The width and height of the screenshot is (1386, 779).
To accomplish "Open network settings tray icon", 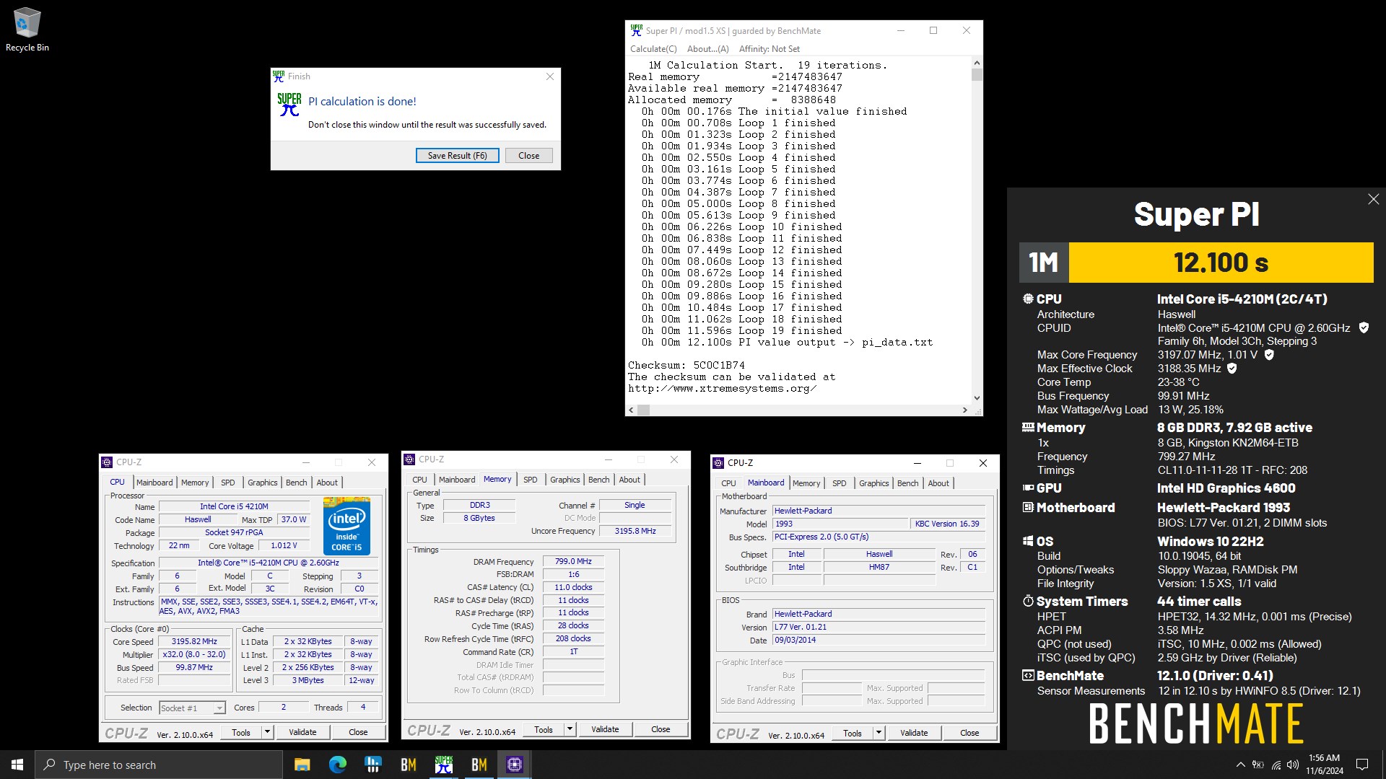I will click(x=1276, y=765).
